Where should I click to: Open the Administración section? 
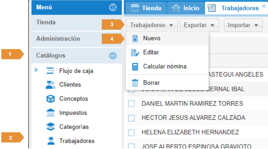pos(58,39)
